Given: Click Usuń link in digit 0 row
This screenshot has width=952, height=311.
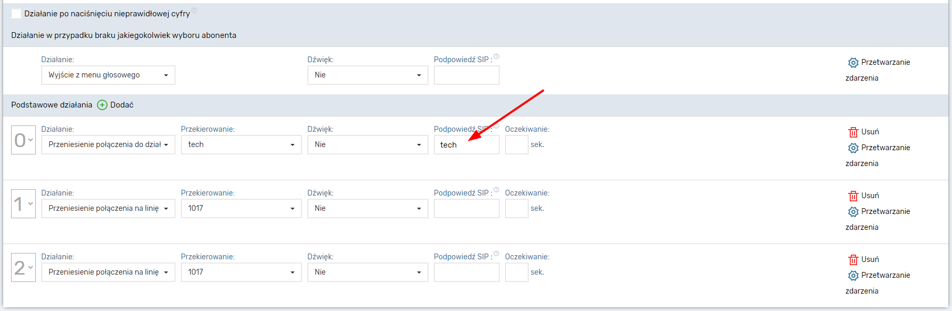Looking at the screenshot, I should click(870, 132).
